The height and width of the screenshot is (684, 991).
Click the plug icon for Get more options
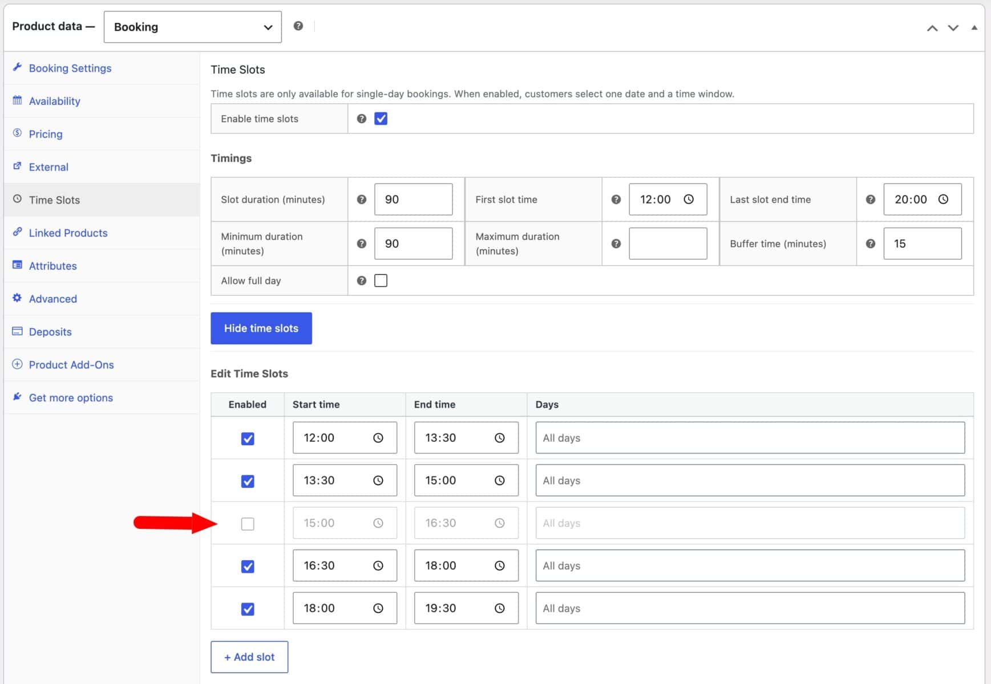coord(17,397)
